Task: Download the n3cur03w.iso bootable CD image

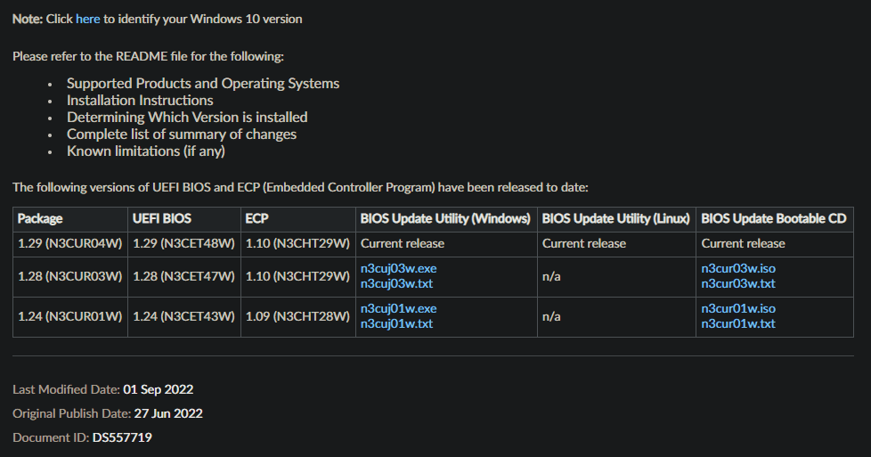Action: pos(738,268)
